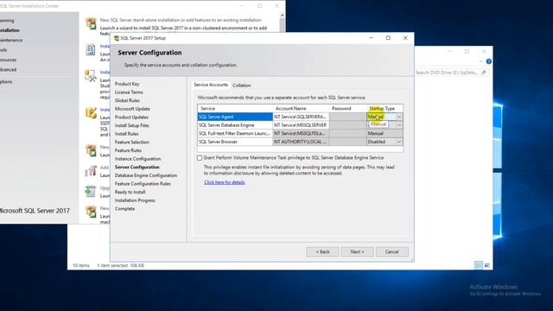Viewport: 553px width, 311px height.
Task: Click the Database Engine Configuration step in the sidebar
Action: click(x=146, y=175)
